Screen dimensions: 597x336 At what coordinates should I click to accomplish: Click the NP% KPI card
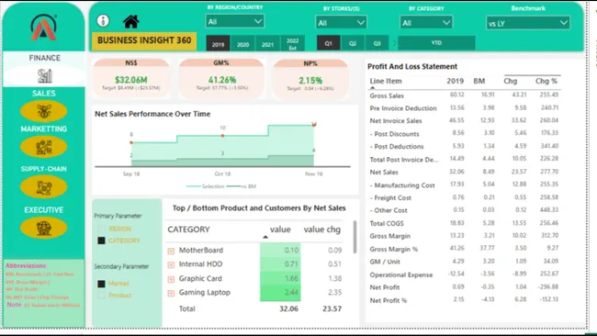pos(310,79)
